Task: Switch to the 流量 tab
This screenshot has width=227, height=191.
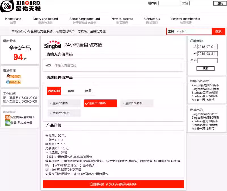Action: pos(88,91)
